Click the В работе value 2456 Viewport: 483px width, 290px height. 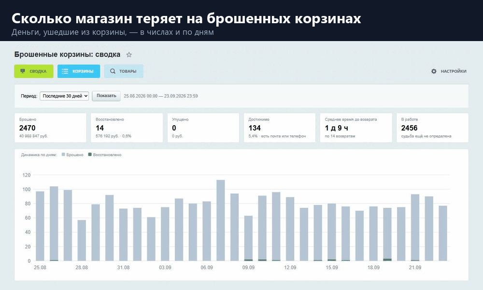410,128
